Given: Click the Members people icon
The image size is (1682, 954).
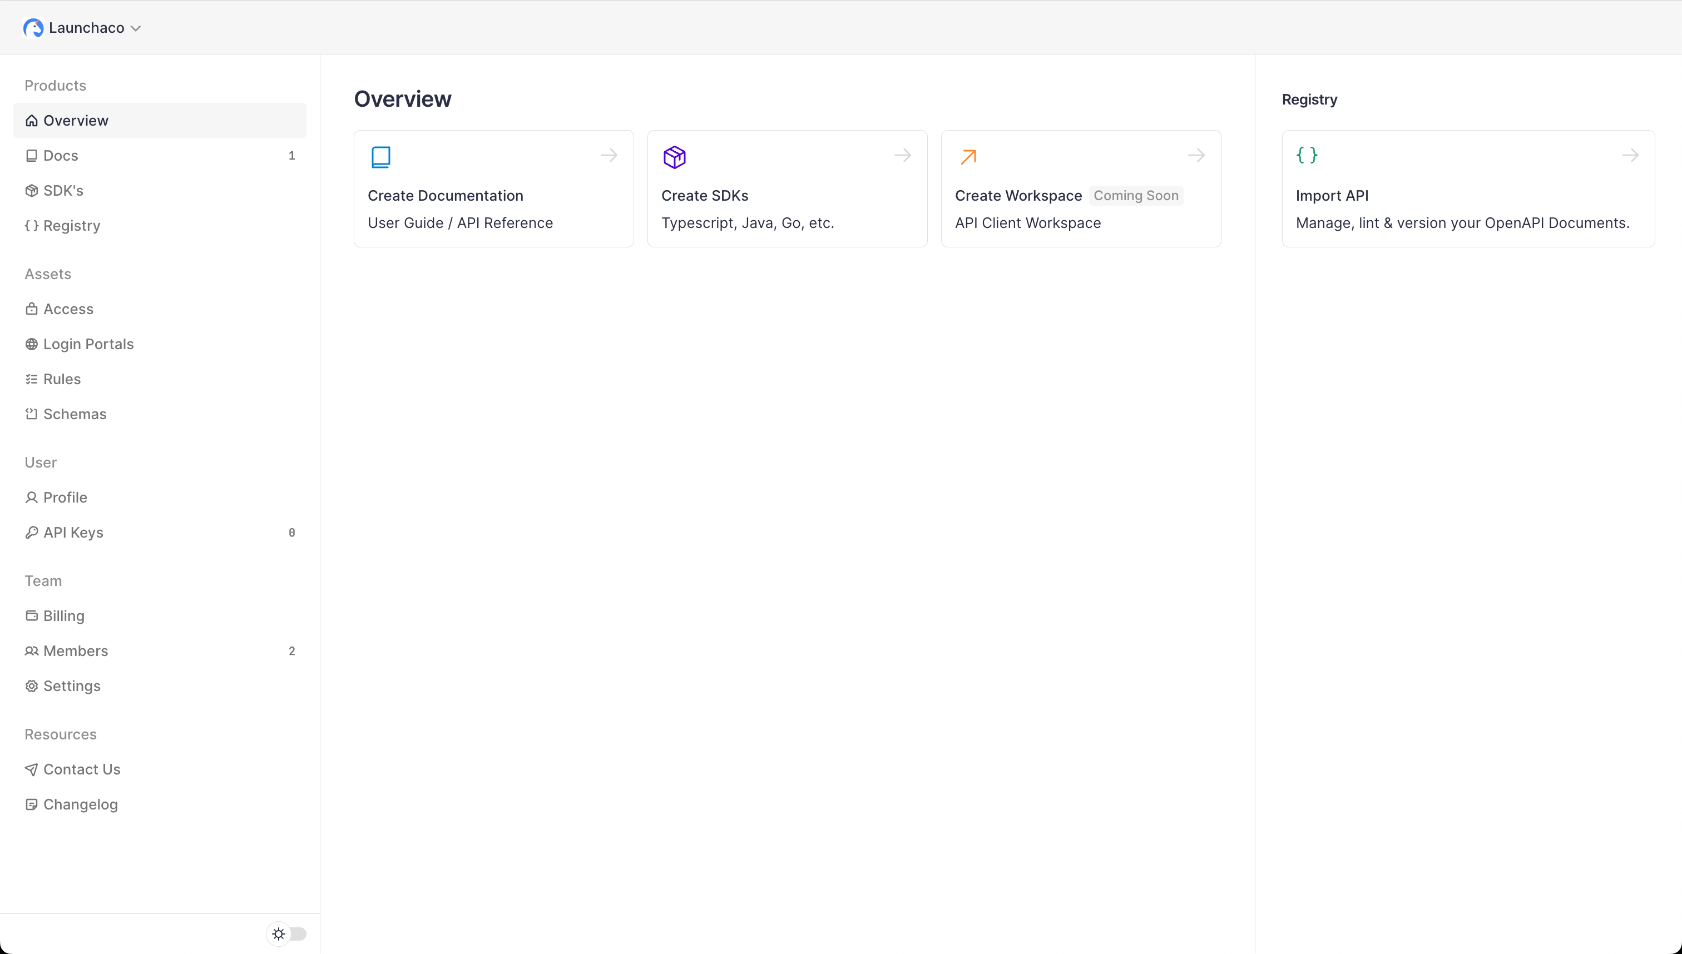Looking at the screenshot, I should 32,652.
